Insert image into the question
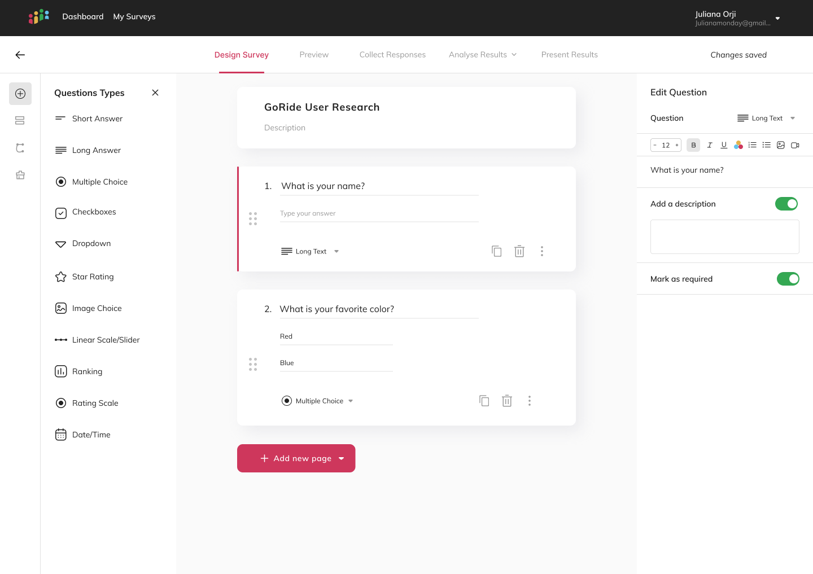The image size is (813, 574). [x=780, y=145]
